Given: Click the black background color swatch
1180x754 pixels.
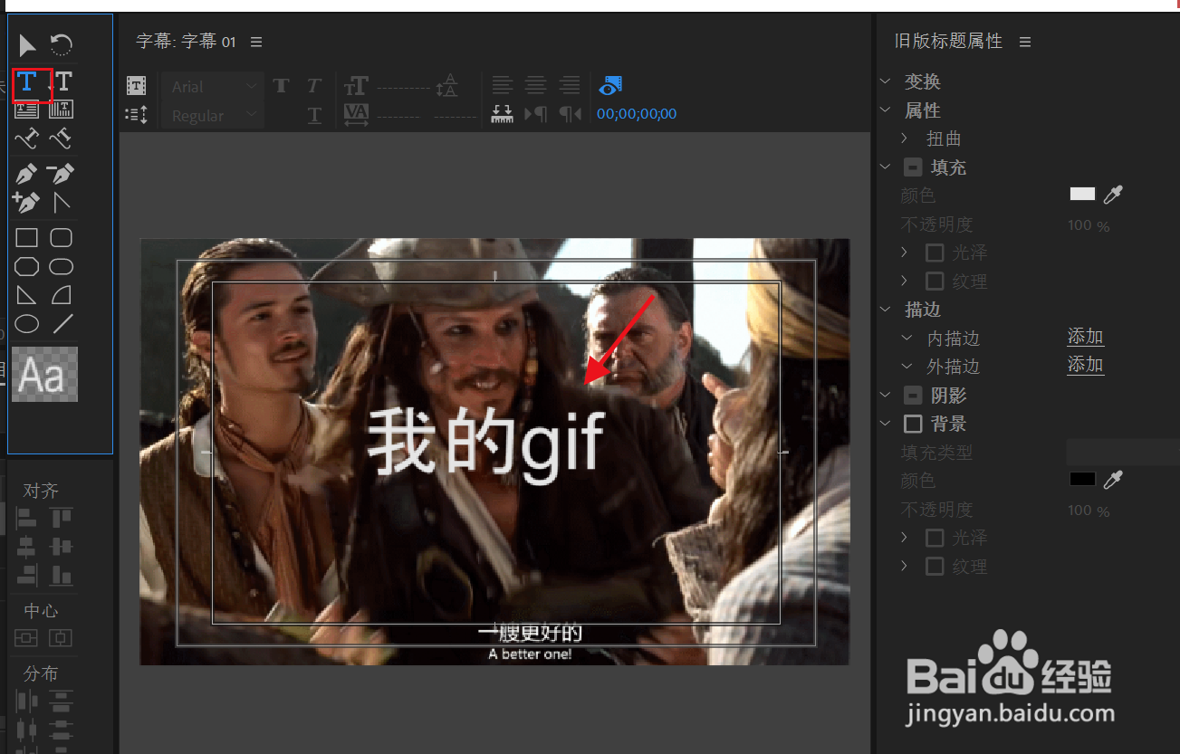Looking at the screenshot, I should pyautogui.click(x=1082, y=480).
